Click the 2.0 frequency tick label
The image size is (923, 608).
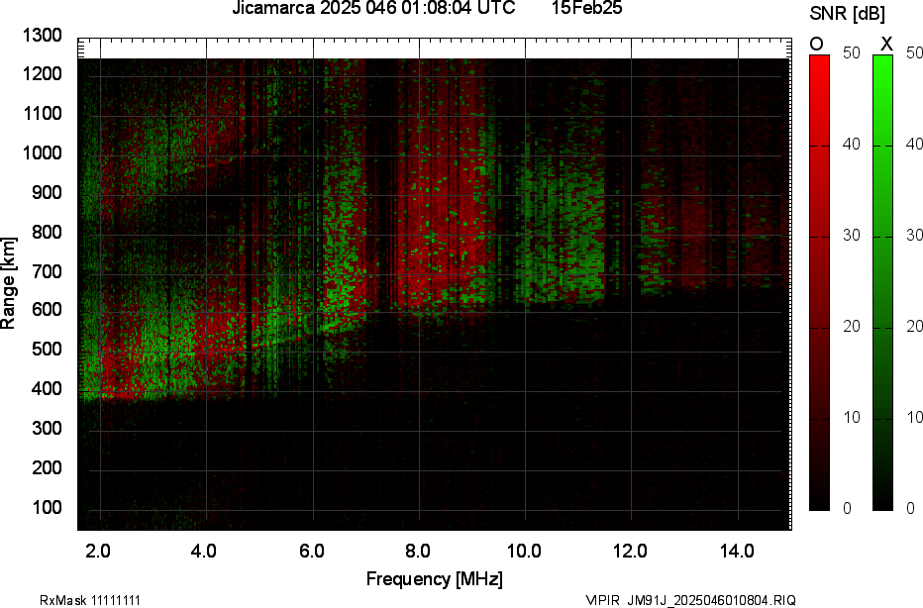coord(98,552)
